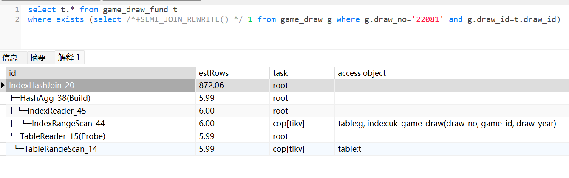Click the task cell of IndexHashJoin_20
The height and width of the screenshot is (178, 569).
pyautogui.click(x=302, y=85)
